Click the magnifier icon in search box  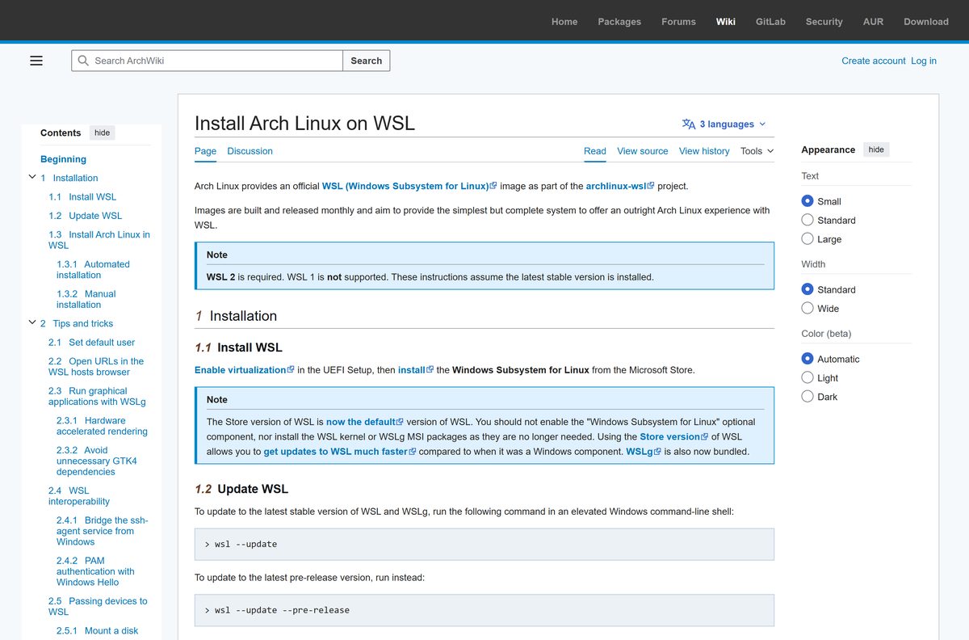click(x=83, y=61)
